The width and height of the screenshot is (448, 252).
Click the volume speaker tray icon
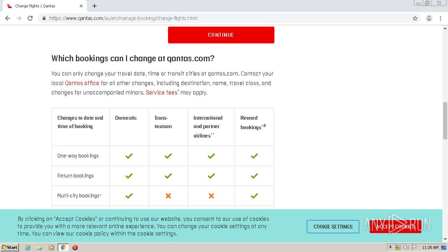[406, 247]
